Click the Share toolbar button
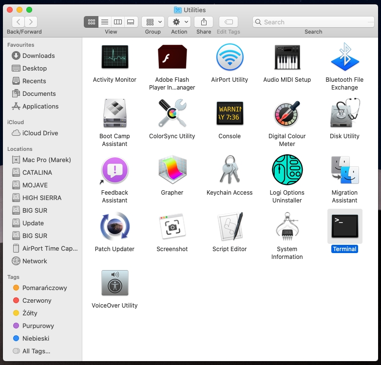Viewport: 381px width, 365px height. pyautogui.click(x=204, y=22)
